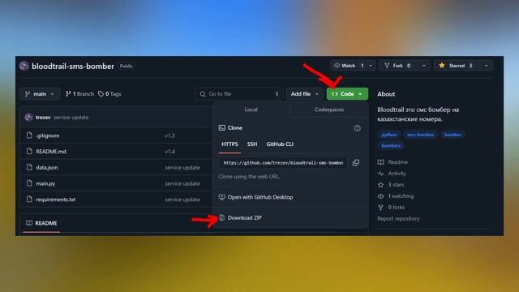Screen dimensions: 519x292
Task: Open data.json's 'service update' commit message
Action: (182, 168)
